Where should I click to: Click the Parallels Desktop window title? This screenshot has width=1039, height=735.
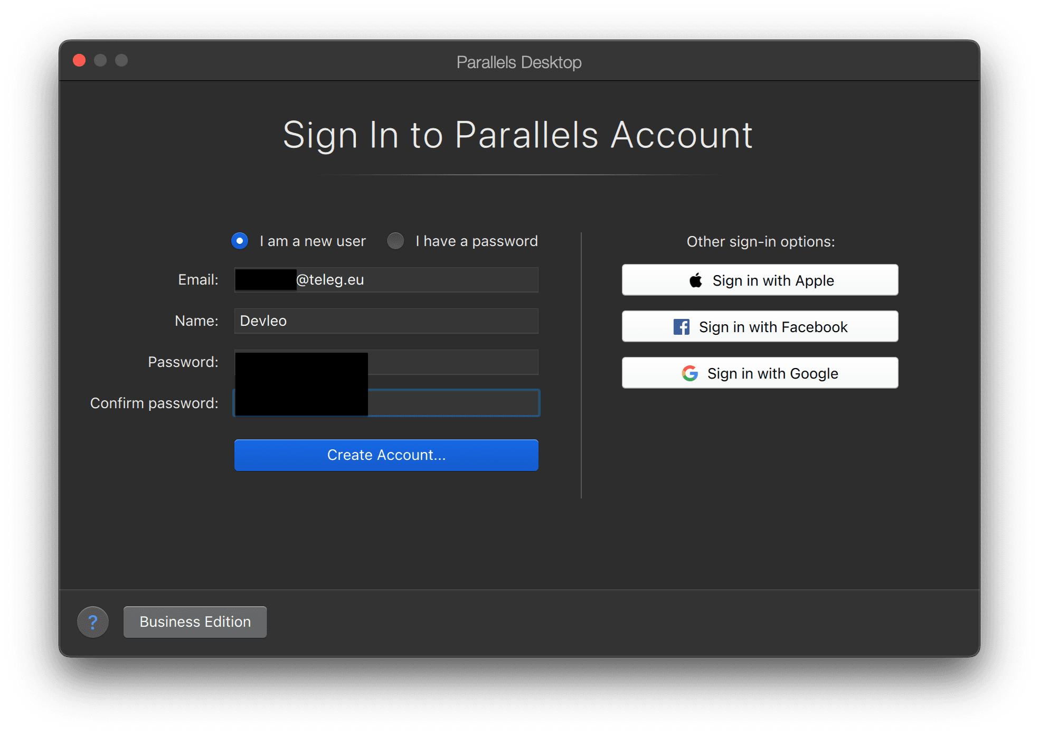click(519, 62)
